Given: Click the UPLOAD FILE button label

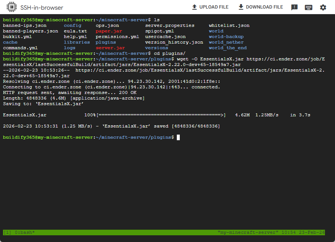Looking at the screenshot, I should [x=214, y=7].
